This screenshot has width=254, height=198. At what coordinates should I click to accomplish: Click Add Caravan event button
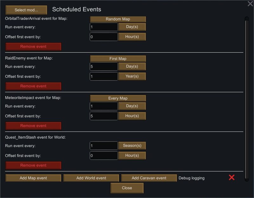[x=149, y=178]
